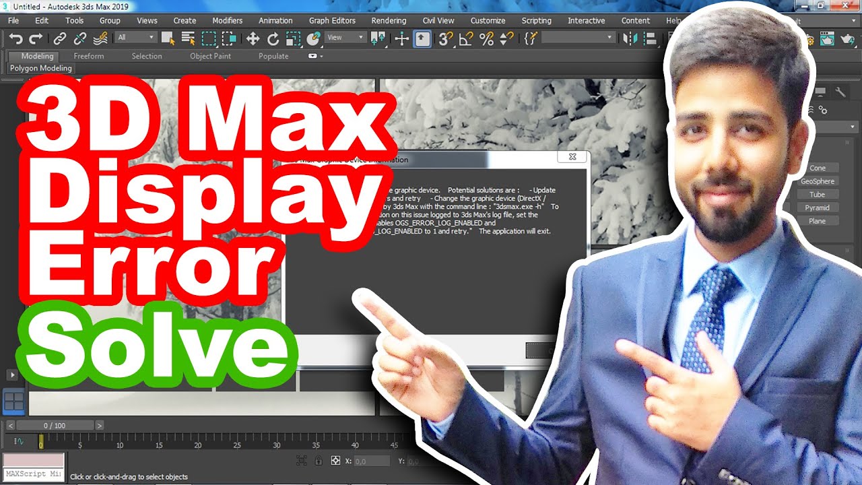Open the Graph Editors menu

[x=332, y=21]
